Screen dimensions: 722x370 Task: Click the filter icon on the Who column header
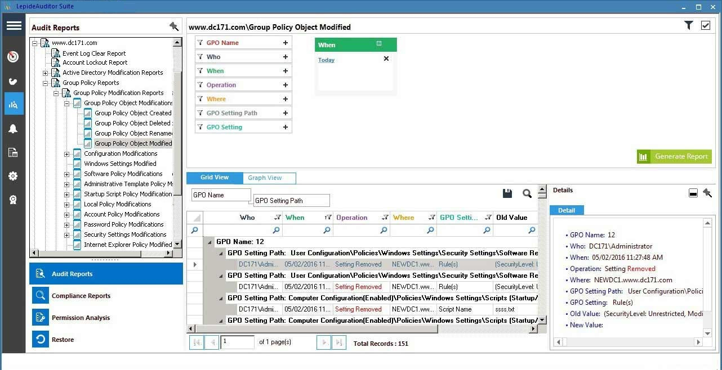(277, 218)
